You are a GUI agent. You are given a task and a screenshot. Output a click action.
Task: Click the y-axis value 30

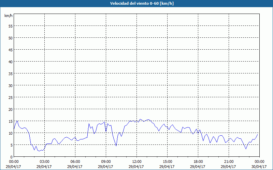click(x=11, y=86)
